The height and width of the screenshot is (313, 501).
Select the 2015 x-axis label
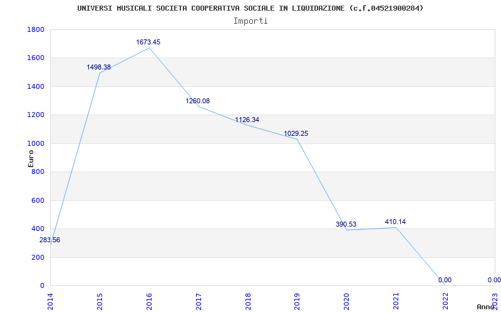coord(100,302)
